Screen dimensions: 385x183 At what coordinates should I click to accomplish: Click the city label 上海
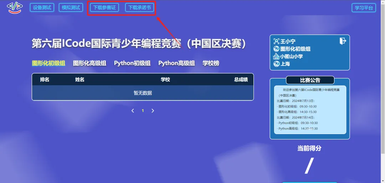coord(285,64)
